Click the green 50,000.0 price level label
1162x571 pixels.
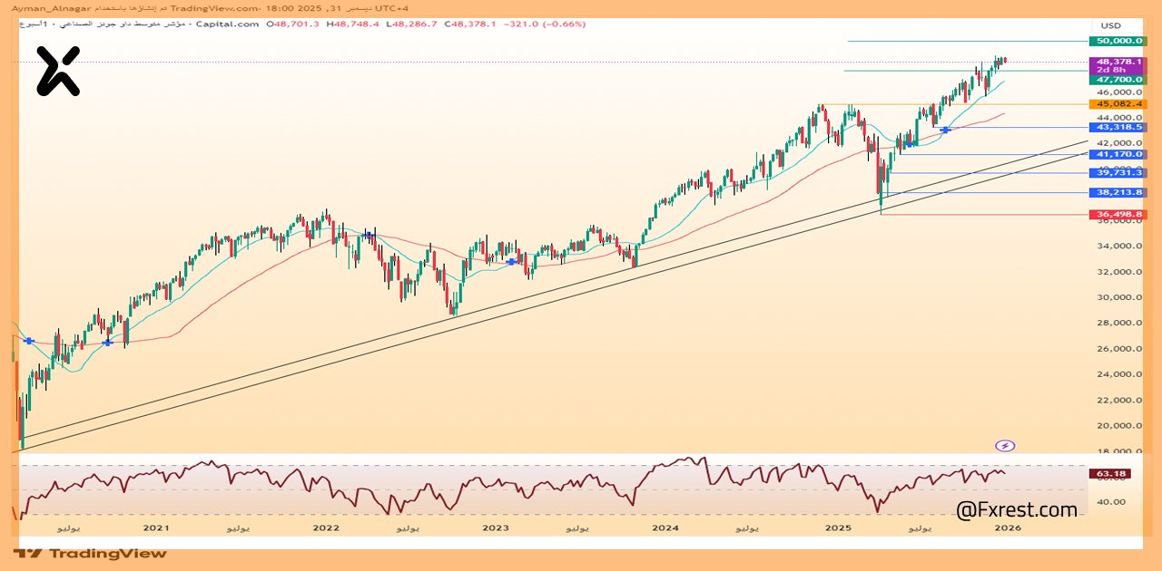point(1117,41)
